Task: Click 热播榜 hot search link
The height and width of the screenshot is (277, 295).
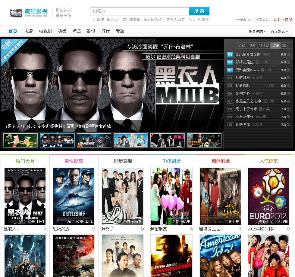Action: coord(99,20)
